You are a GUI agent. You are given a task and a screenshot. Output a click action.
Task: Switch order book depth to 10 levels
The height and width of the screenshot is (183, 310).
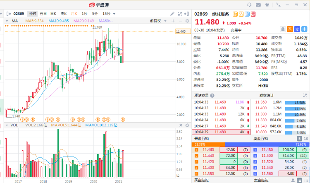[x=305, y=139]
